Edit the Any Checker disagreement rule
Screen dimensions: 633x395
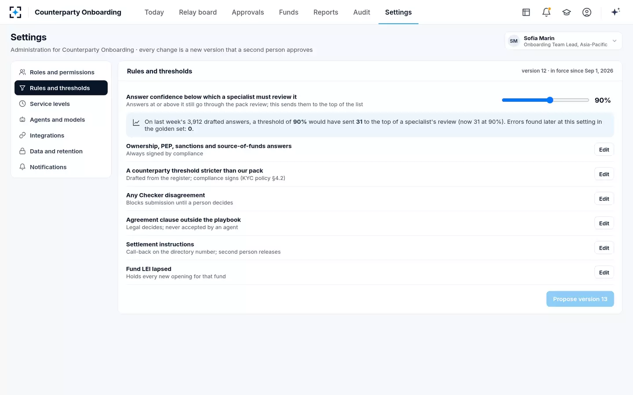coord(604,199)
